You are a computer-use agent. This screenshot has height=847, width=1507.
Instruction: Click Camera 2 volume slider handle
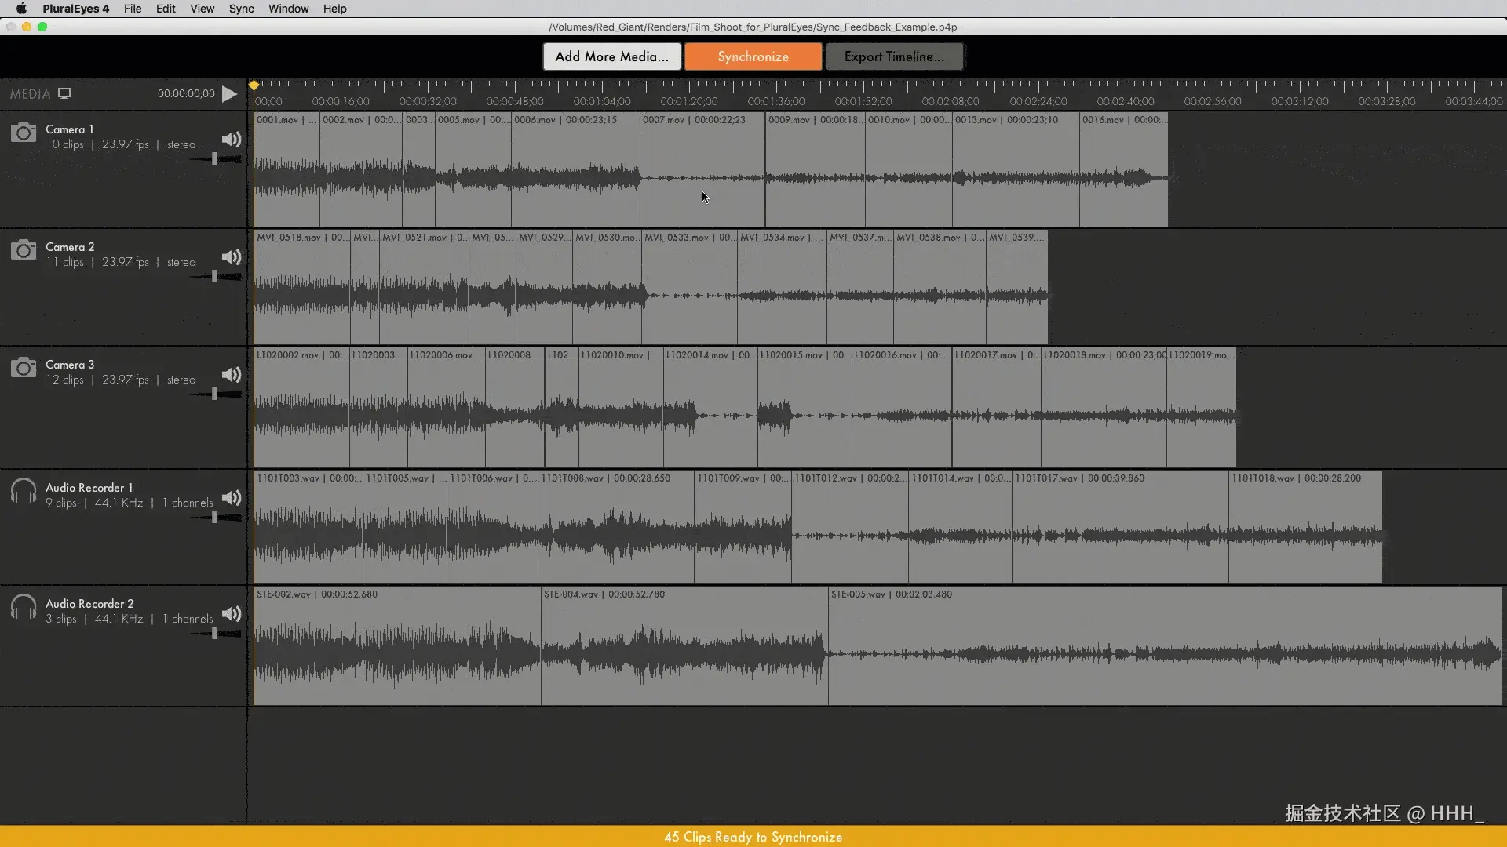[214, 276]
